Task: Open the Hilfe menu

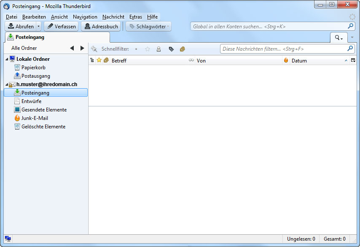Action: (152, 17)
